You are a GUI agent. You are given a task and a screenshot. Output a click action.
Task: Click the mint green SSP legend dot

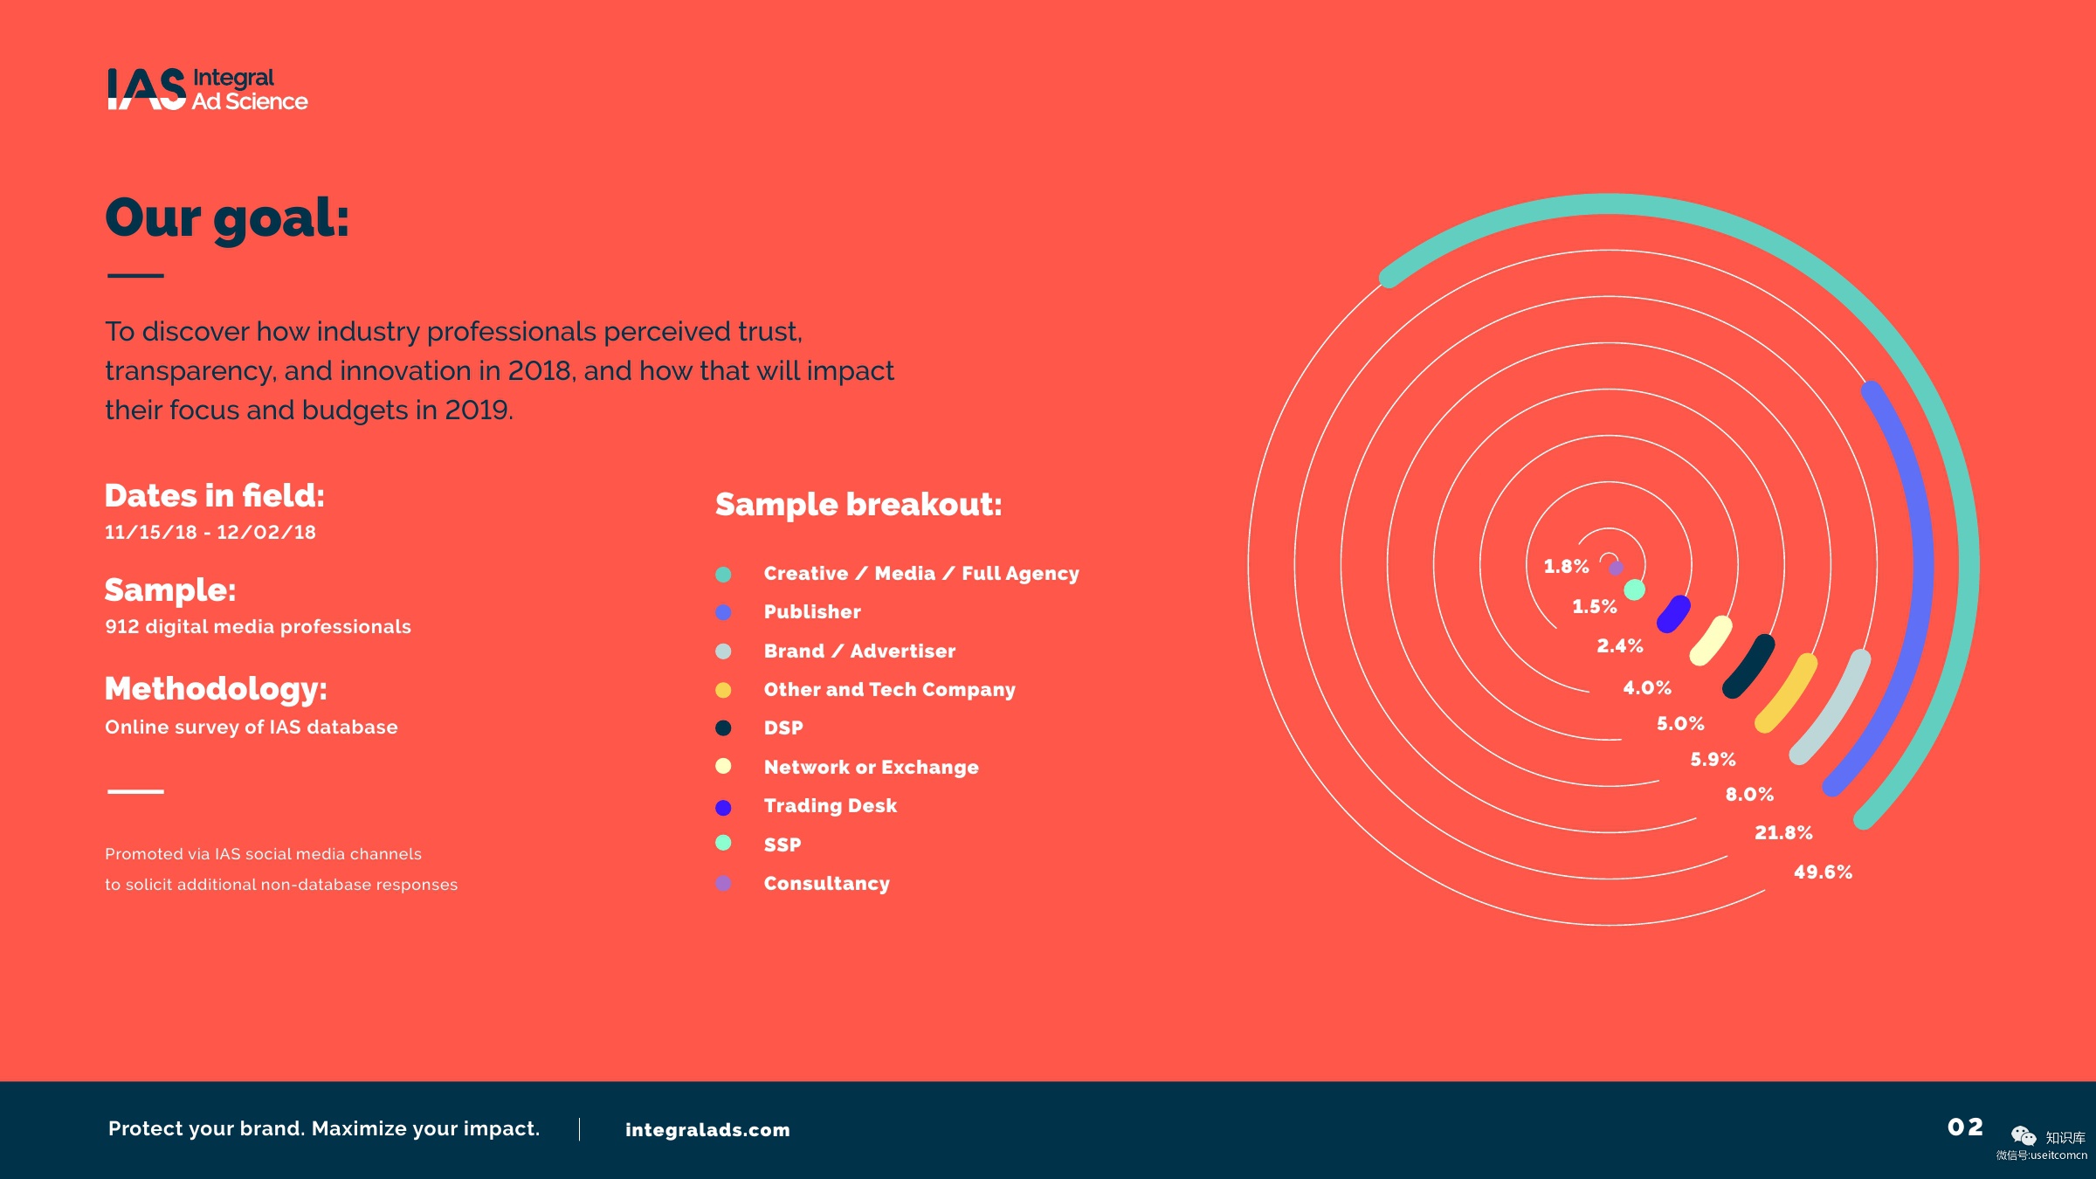[723, 843]
